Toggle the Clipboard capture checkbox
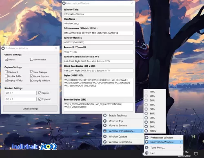 coord(6,72)
